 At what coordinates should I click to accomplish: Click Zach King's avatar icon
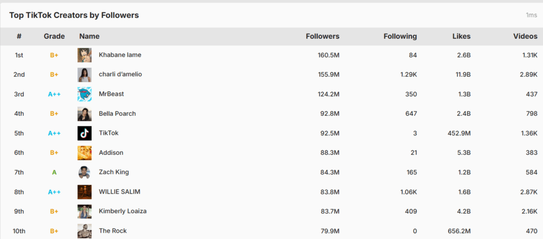84,172
